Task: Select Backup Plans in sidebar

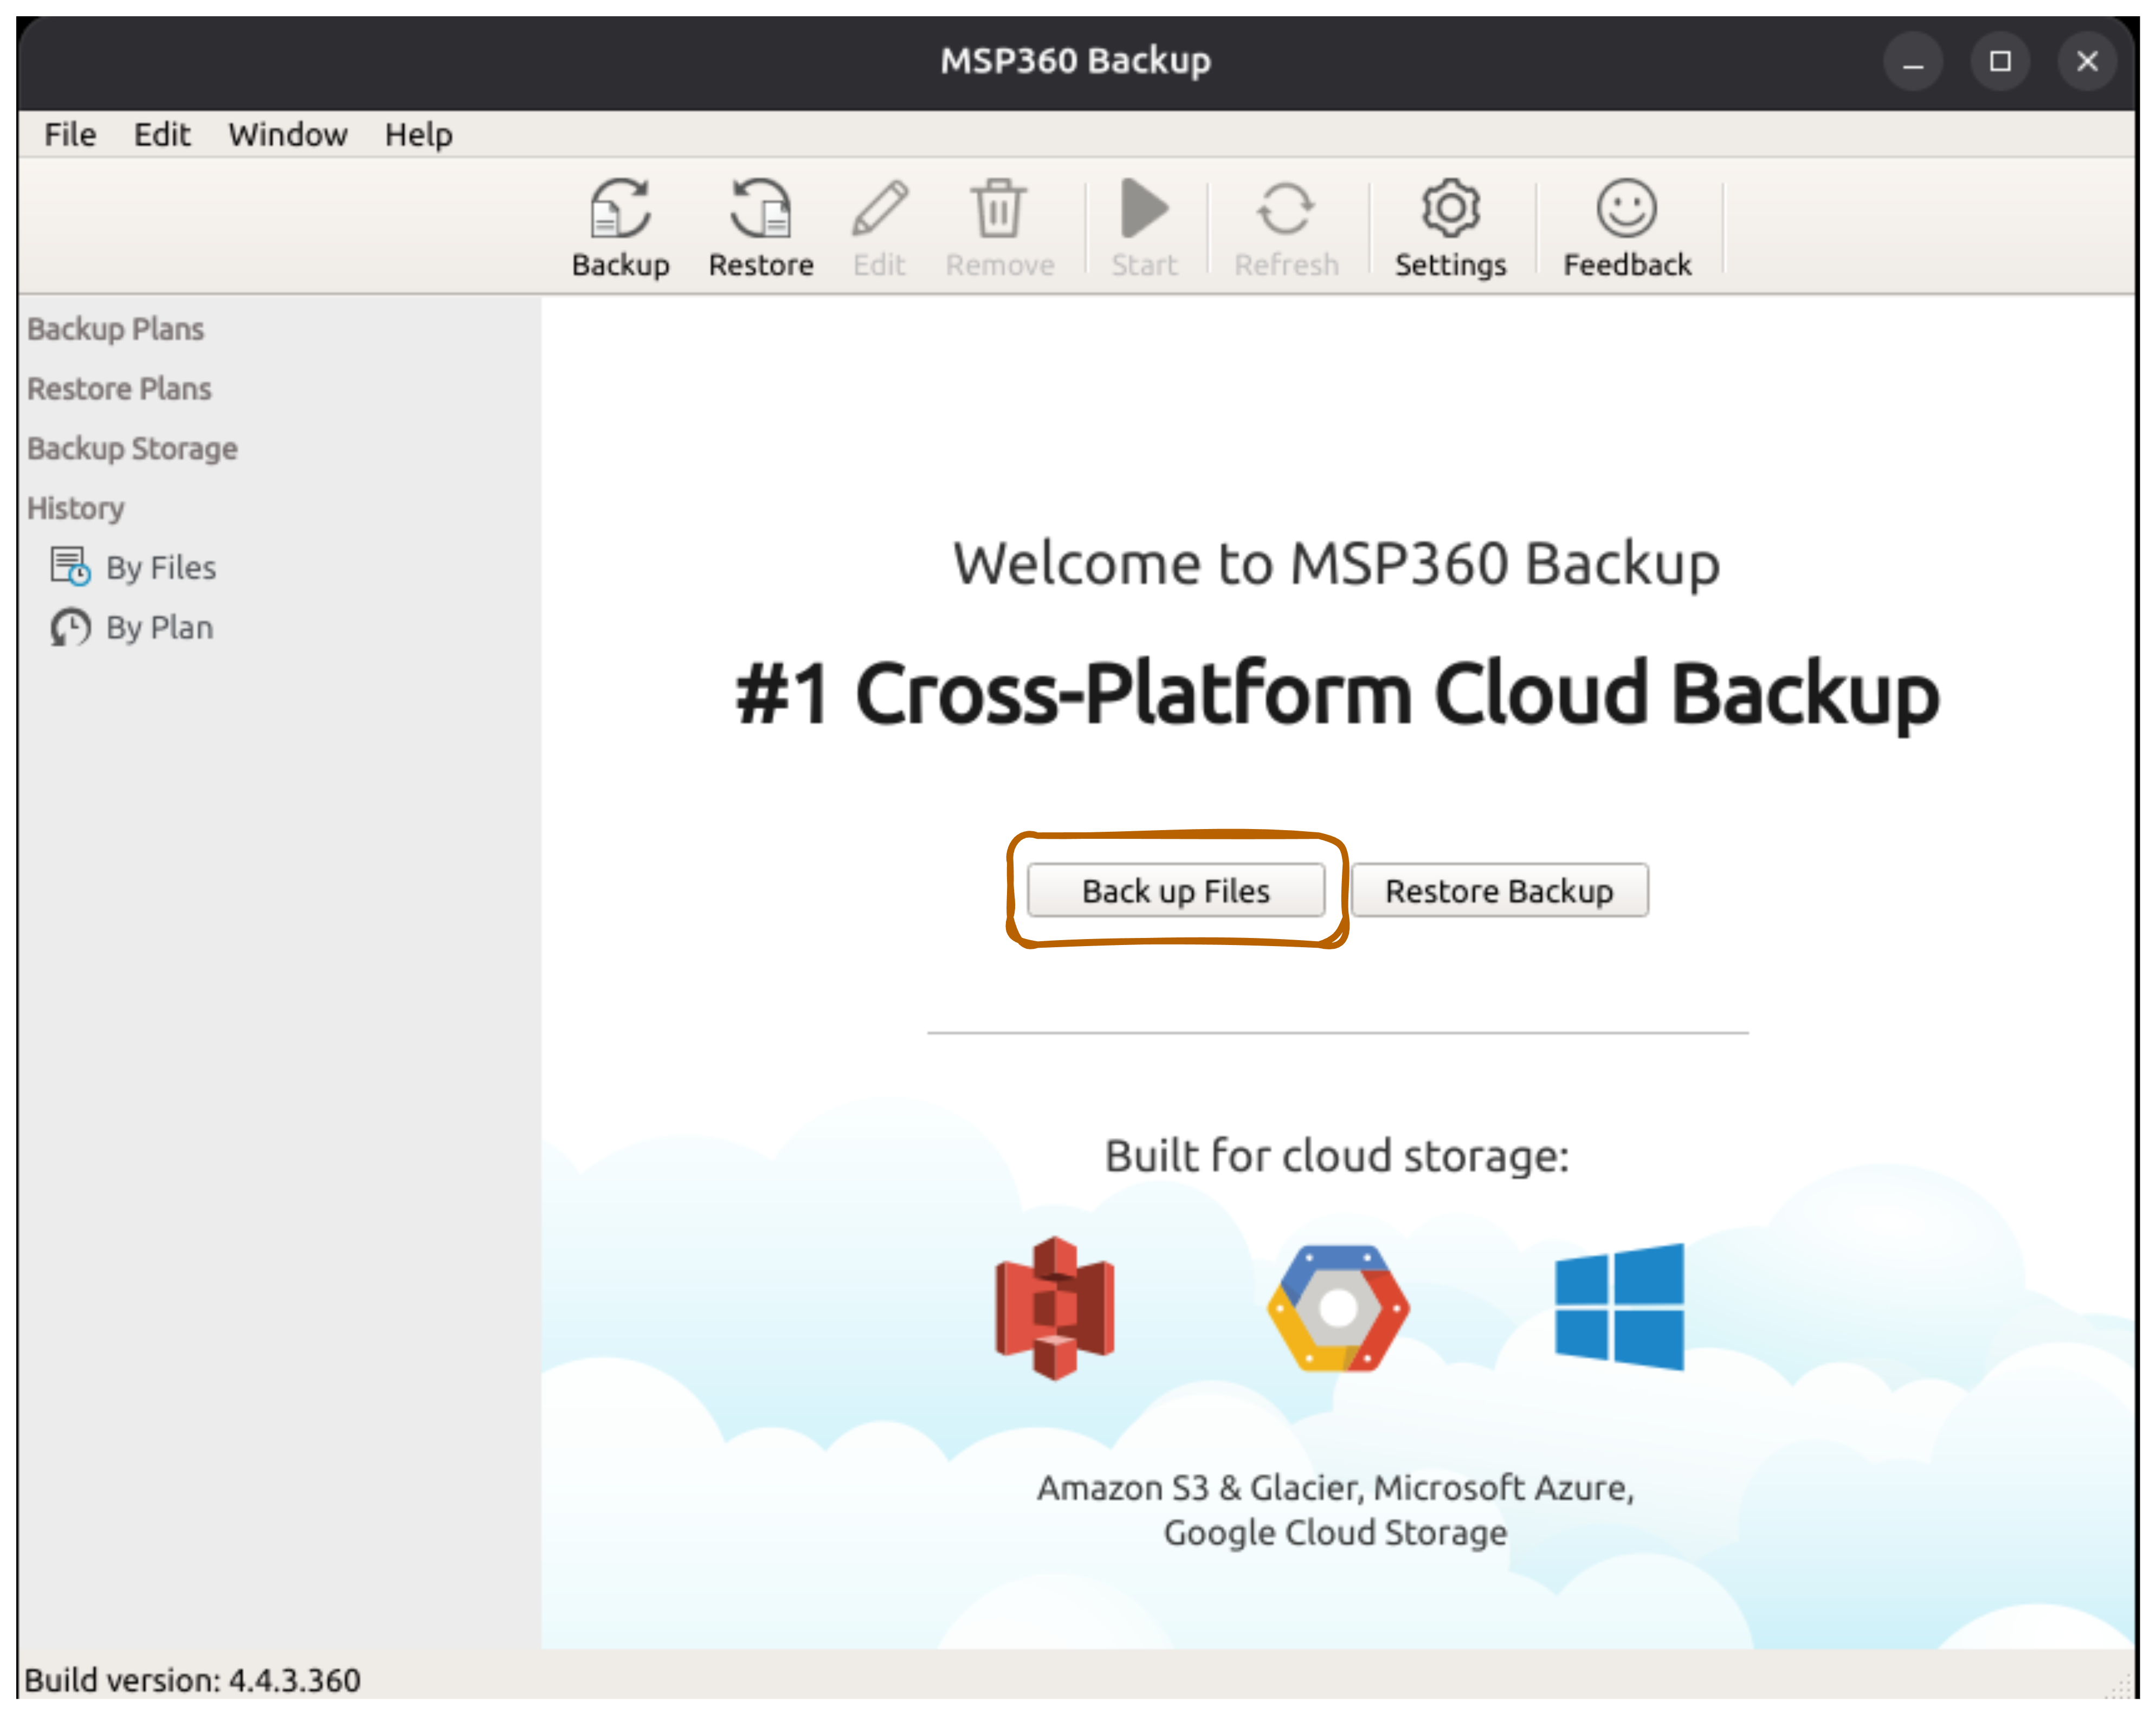Action: coord(115,329)
